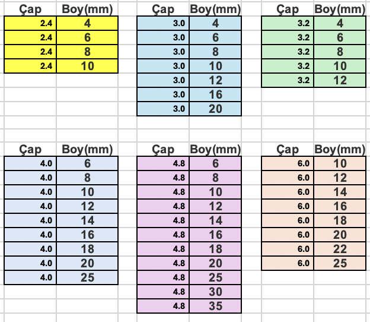Click the 3.0 table cell with length 20
The width and height of the screenshot is (370, 322).
coord(215,109)
